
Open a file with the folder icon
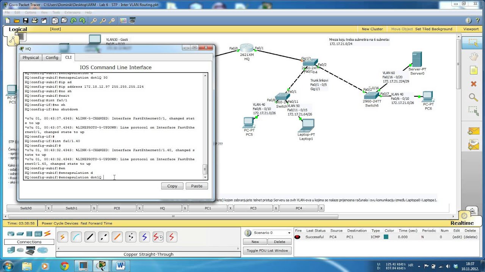coord(17,21)
